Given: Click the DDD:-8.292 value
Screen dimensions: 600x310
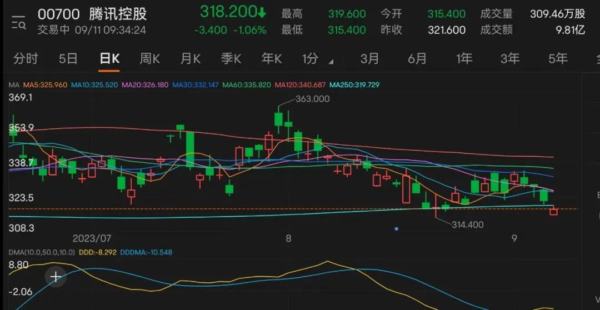Looking at the screenshot, I should pyautogui.click(x=98, y=252).
